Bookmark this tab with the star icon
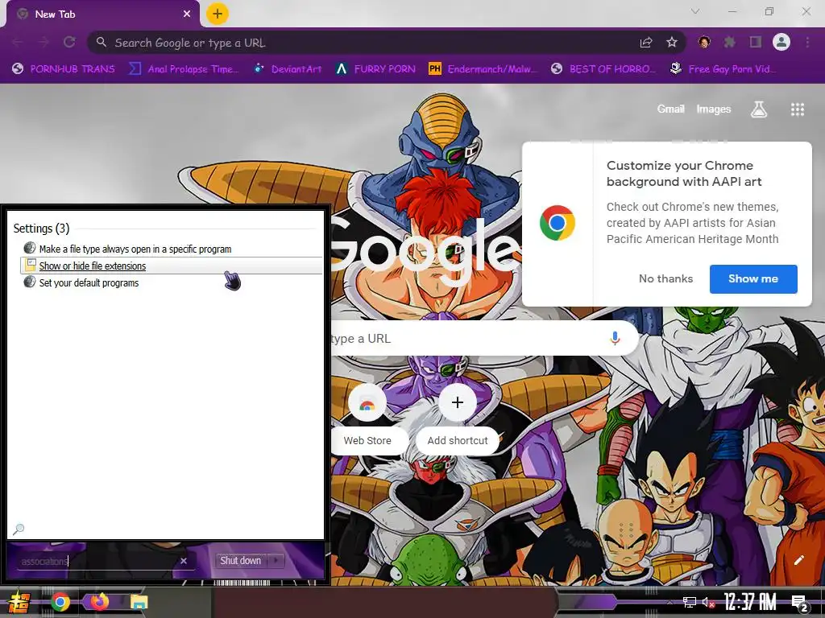 point(672,43)
